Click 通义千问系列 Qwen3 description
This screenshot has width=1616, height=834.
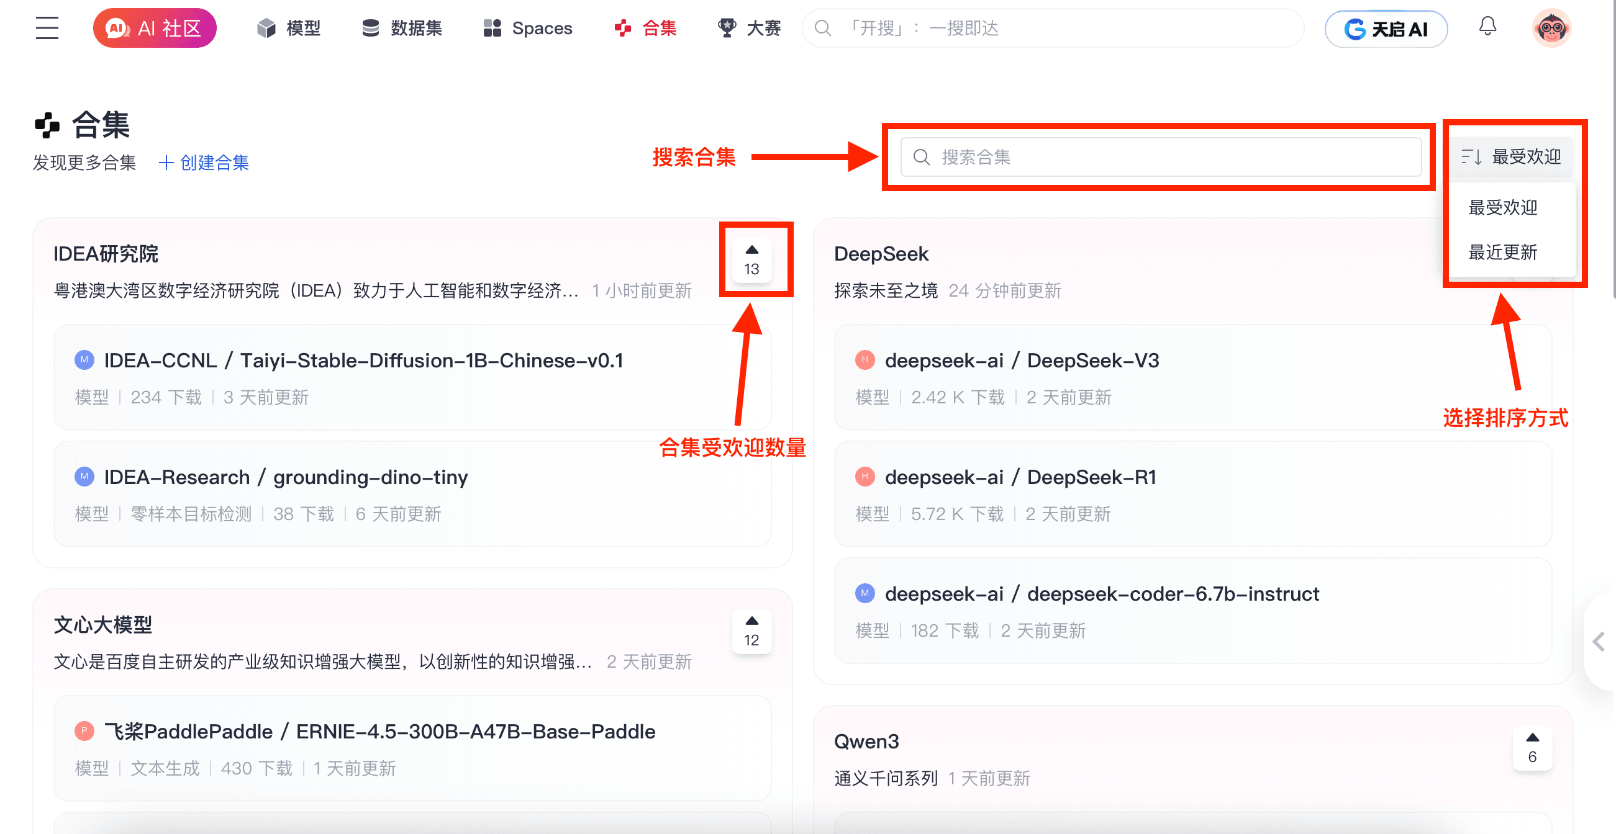click(x=886, y=779)
